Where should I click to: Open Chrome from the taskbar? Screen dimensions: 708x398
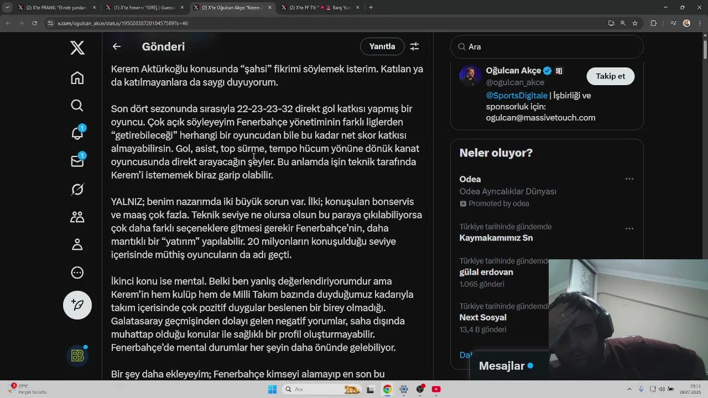387,389
